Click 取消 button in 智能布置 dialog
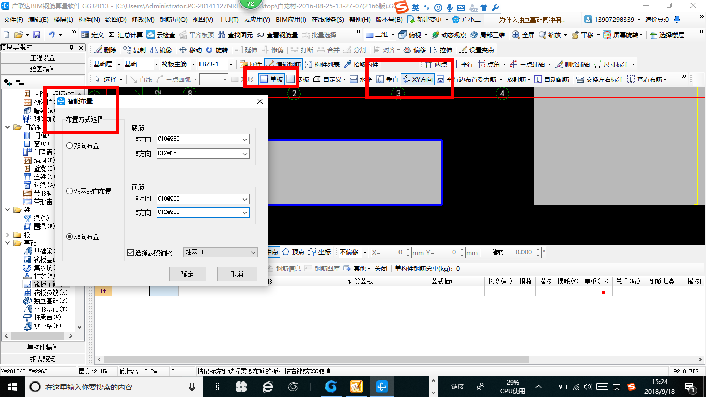The height and width of the screenshot is (397, 706). (x=237, y=274)
